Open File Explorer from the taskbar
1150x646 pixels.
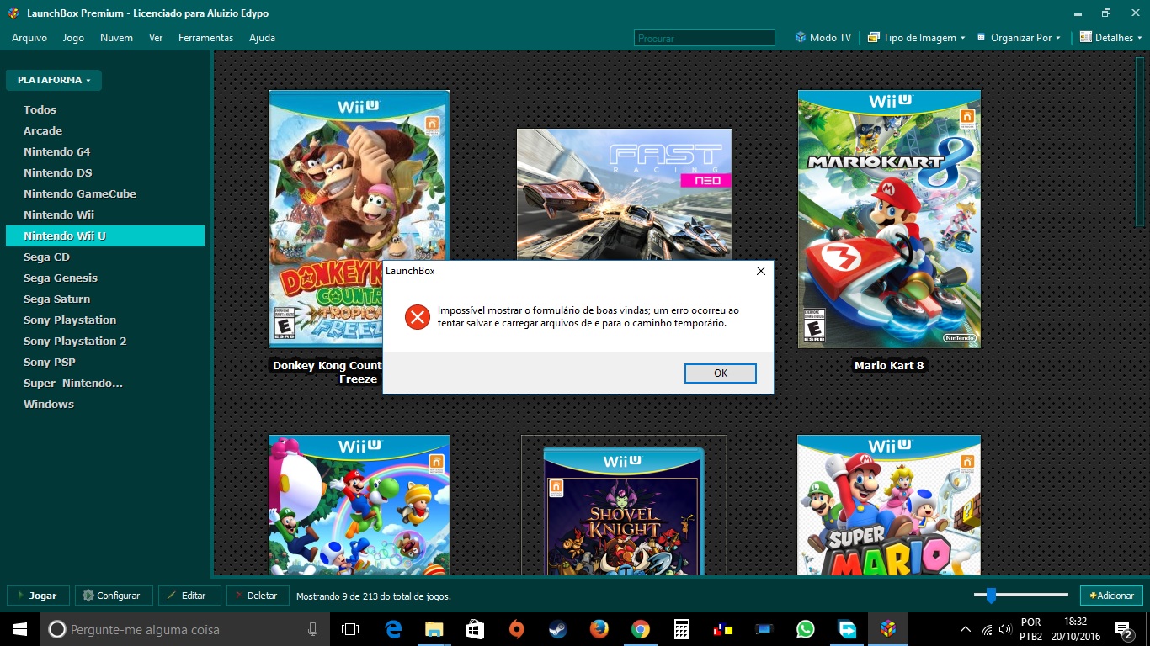pos(434,629)
